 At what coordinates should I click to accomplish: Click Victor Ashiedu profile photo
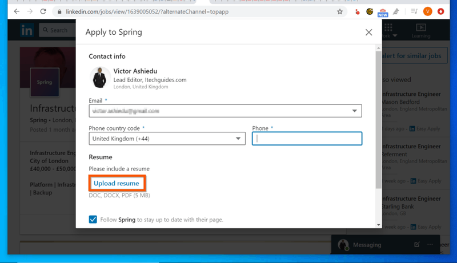[99, 78]
